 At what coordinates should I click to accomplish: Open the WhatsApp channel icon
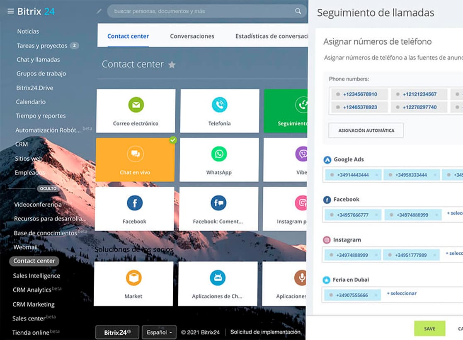click(x=219, y=154)
